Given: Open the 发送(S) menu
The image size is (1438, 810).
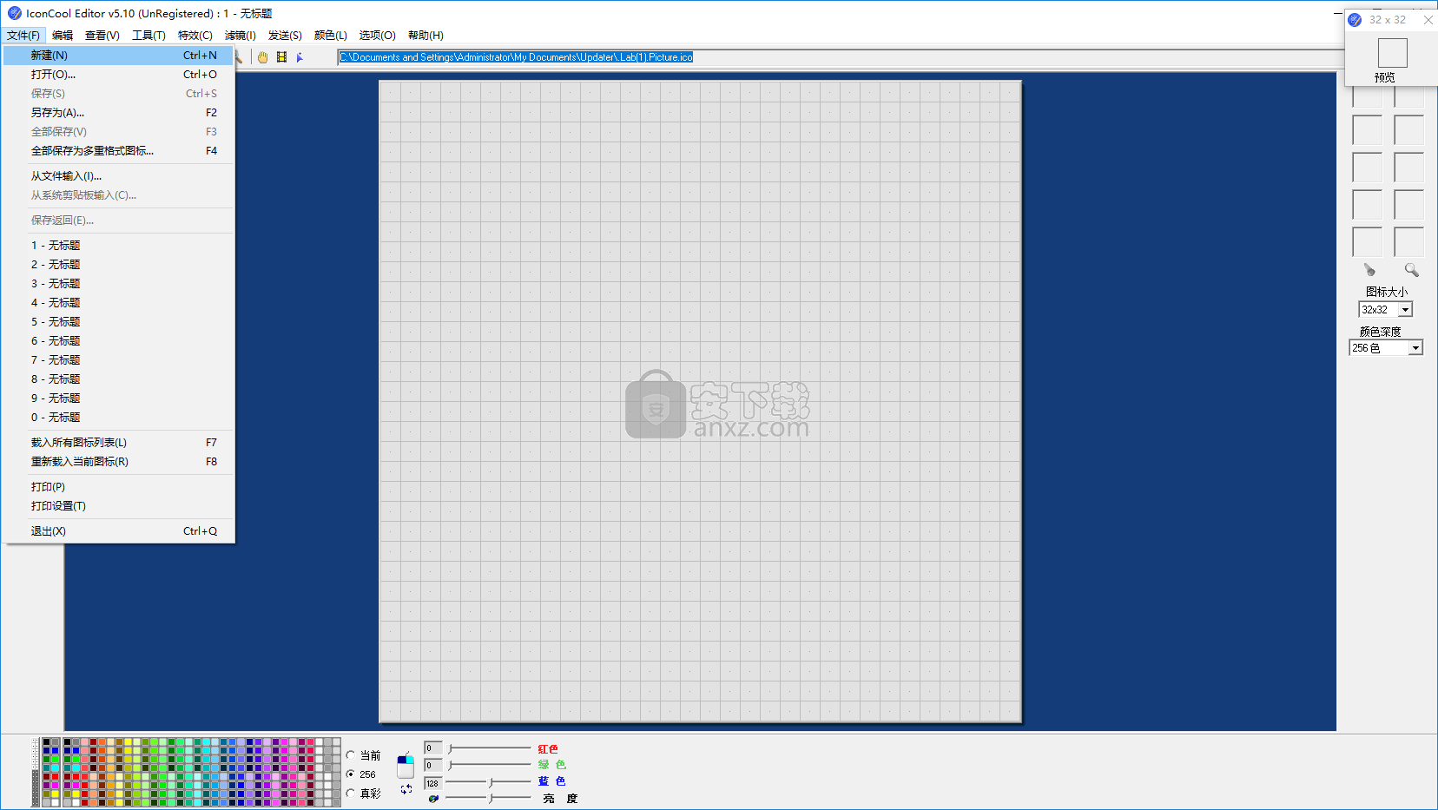Looking at the screenshot, I should (285, 36).
